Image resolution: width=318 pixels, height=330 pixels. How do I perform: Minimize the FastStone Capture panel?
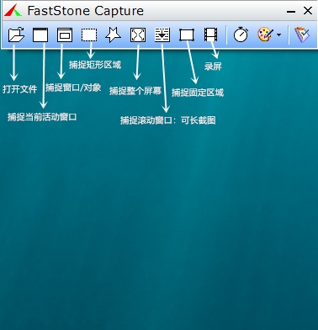point(291,12)
